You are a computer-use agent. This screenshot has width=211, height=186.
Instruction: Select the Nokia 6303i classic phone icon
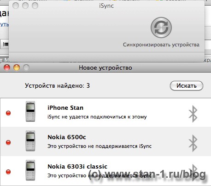(30, 170)
